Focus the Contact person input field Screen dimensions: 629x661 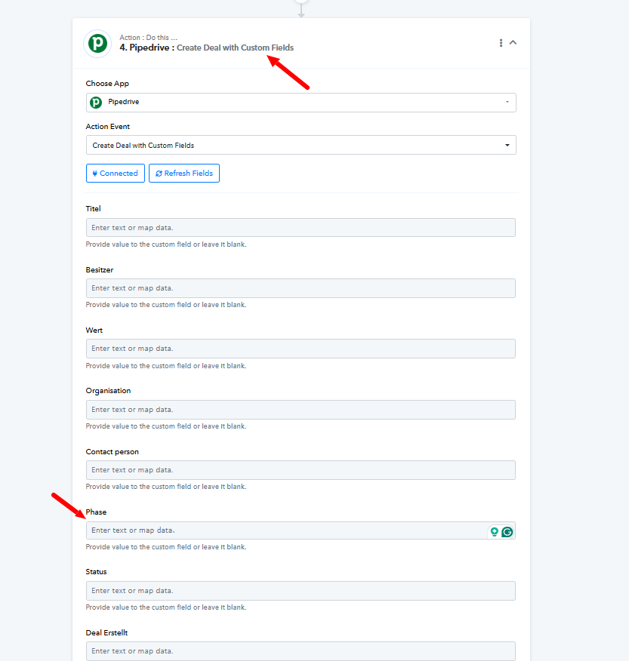point(301,470)
